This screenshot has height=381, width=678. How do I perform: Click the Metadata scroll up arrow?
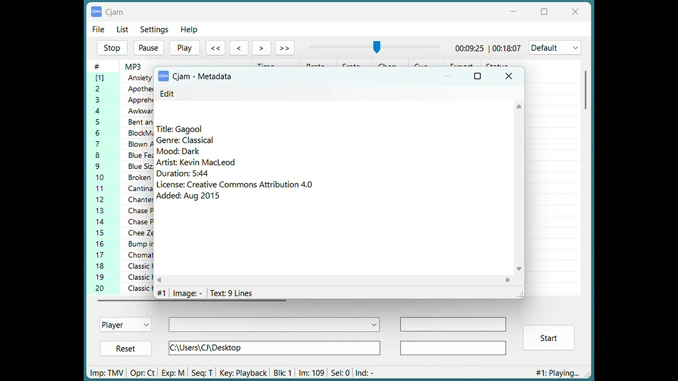tap(519, 106)
